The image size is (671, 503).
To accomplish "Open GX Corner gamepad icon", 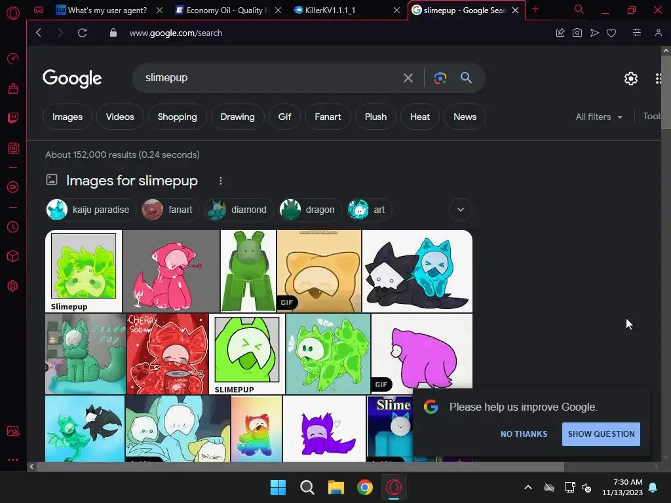I will [x=39, y=10].
